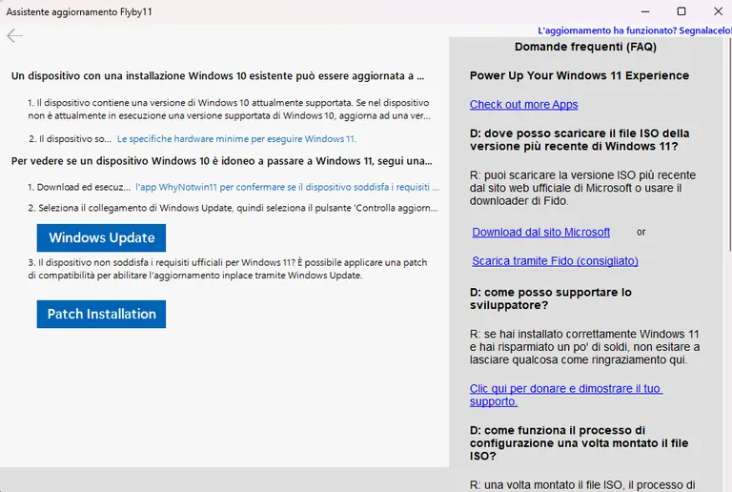Click the ISO download question heading
Image resolution: width=732 pixels, height=492 pixels.
pyautogui.click(x=579, y=139)
